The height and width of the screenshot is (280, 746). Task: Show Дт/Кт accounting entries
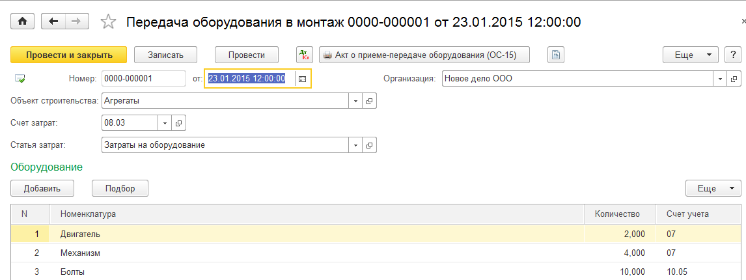click(x=305, y=55)
